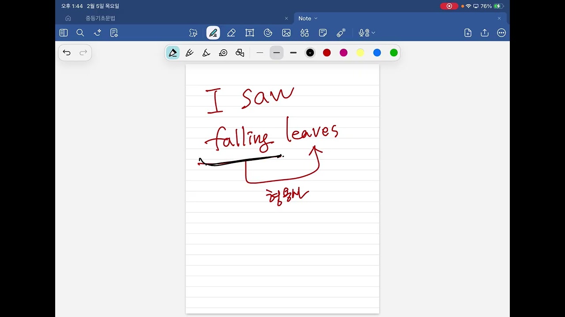Close the 중등기초문법 tab
Image resolution: width=565 pixels, height=317 pixels.
[286, 18]
